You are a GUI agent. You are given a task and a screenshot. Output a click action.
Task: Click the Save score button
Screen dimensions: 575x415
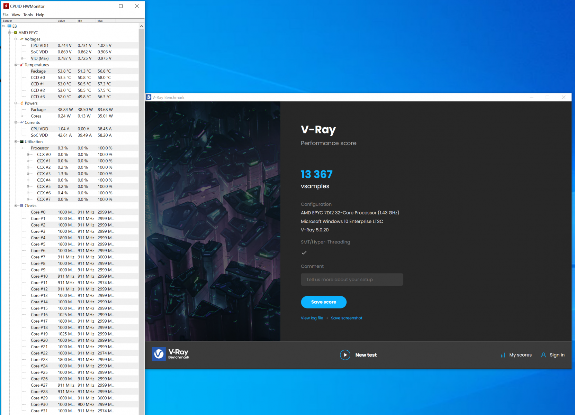point(324,302)
